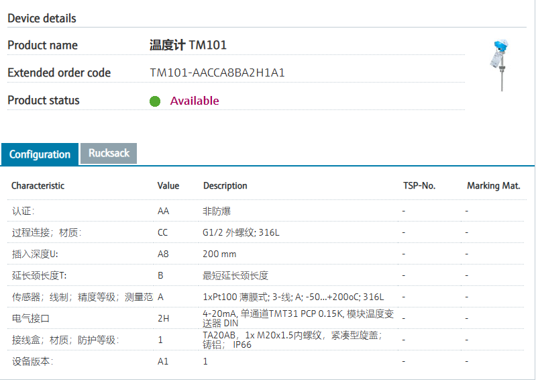Click the A1 value for 设备版本
This screenshot has height=380, width=536.
[x=163, y=361]
